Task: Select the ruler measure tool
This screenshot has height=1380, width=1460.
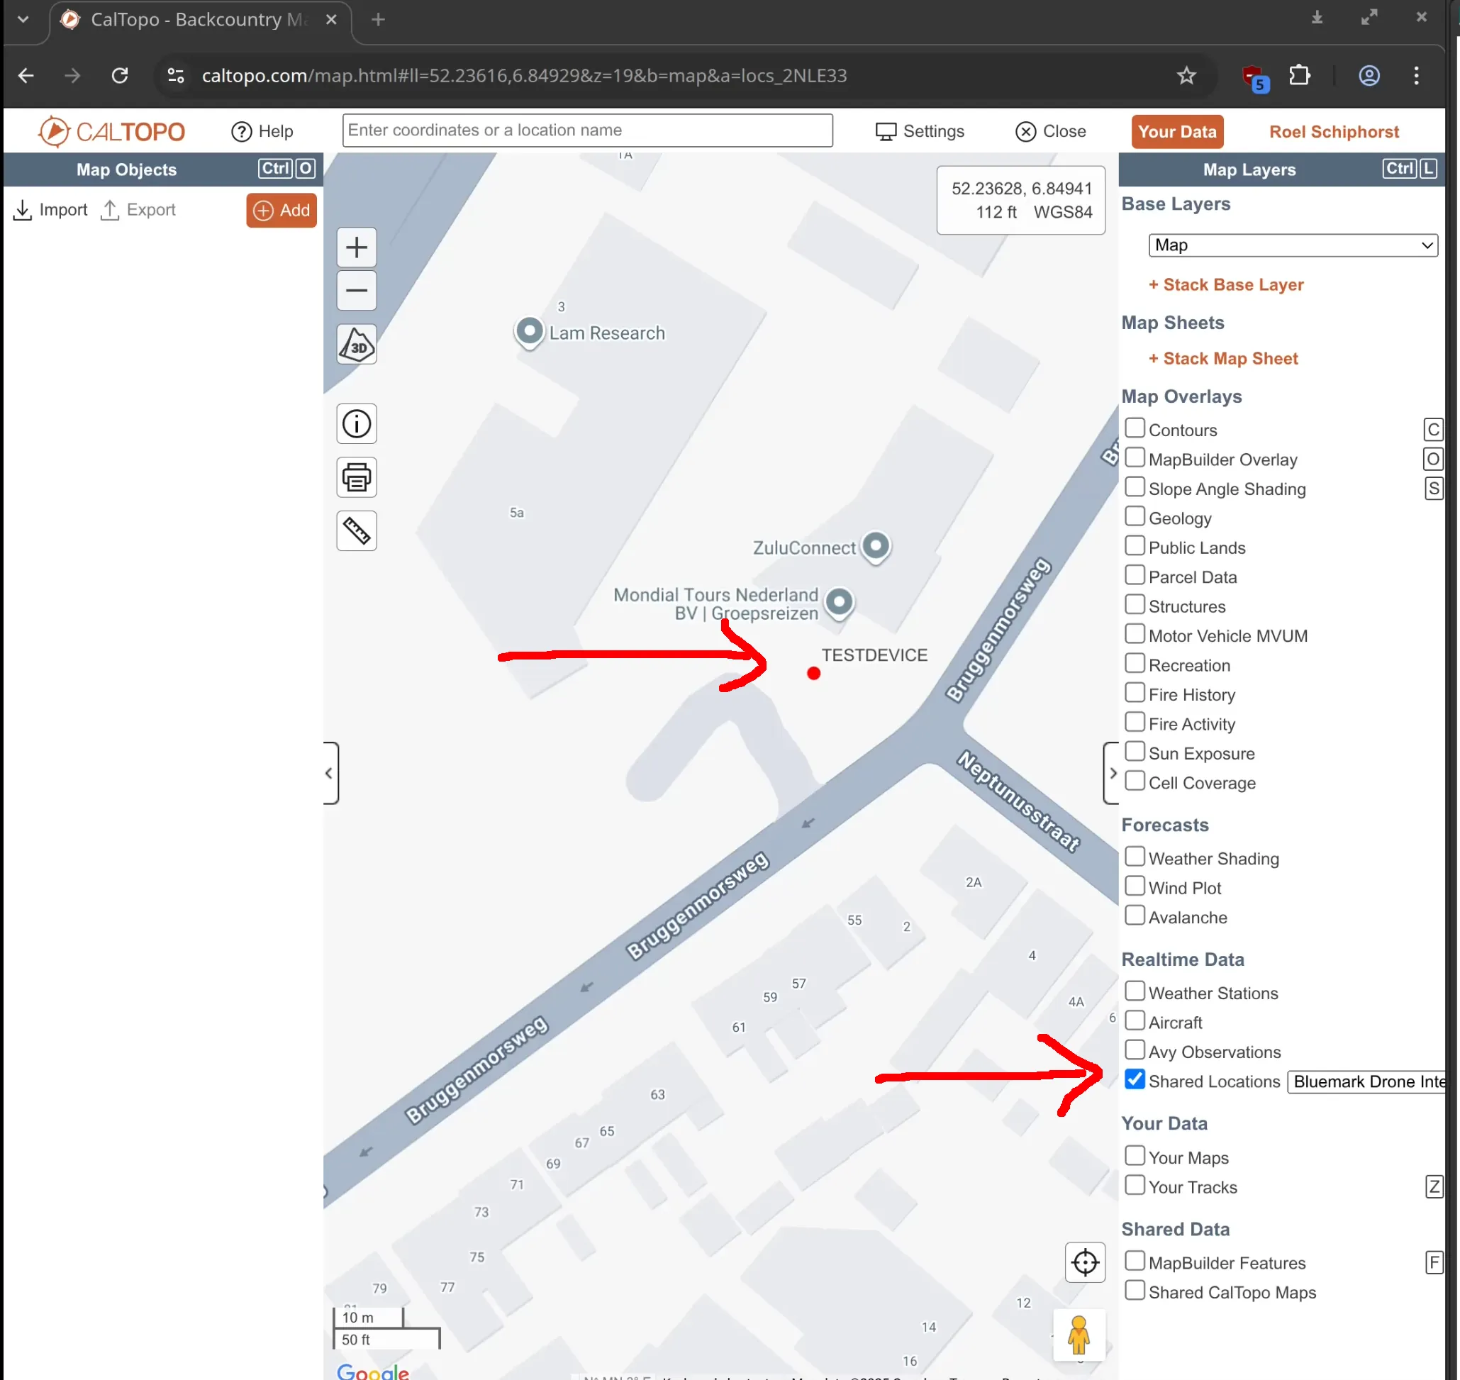Action: [357, 530]
